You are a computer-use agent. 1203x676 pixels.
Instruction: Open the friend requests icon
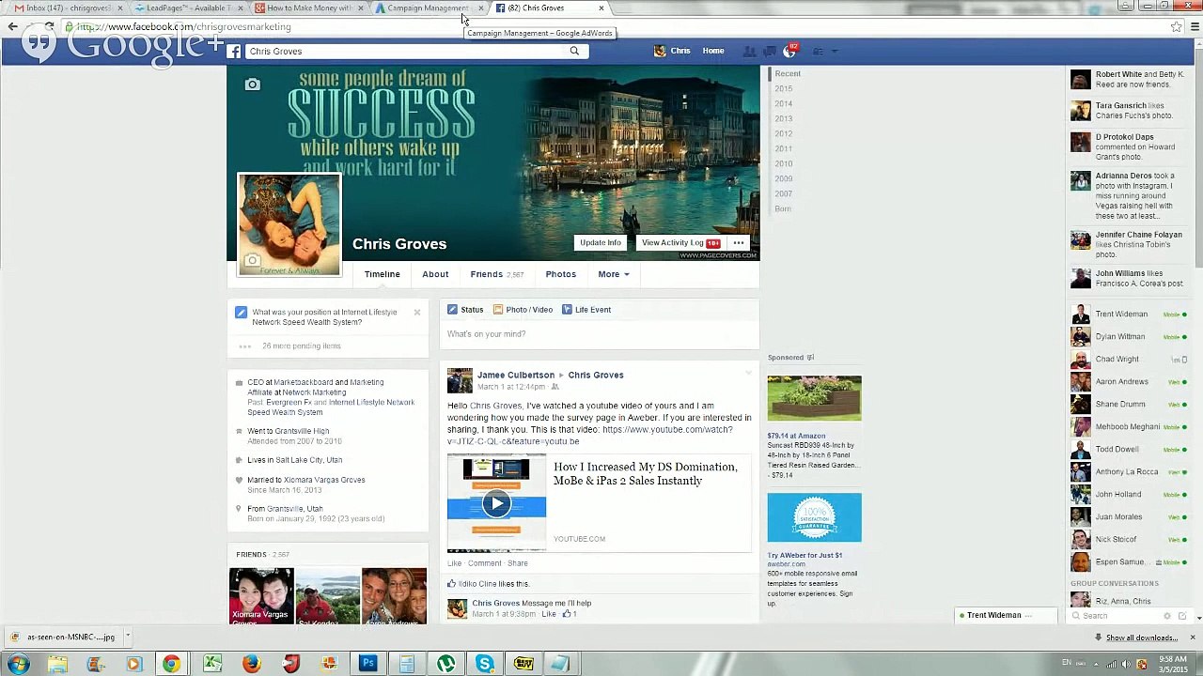coord(750,52)
